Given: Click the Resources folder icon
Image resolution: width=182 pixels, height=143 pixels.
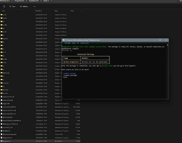Looking at the screenshot, I should click(1, 73).
